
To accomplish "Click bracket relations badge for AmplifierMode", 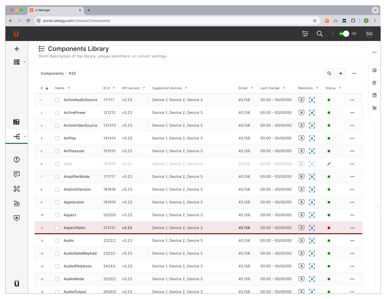I will click(x=312, y=177).
